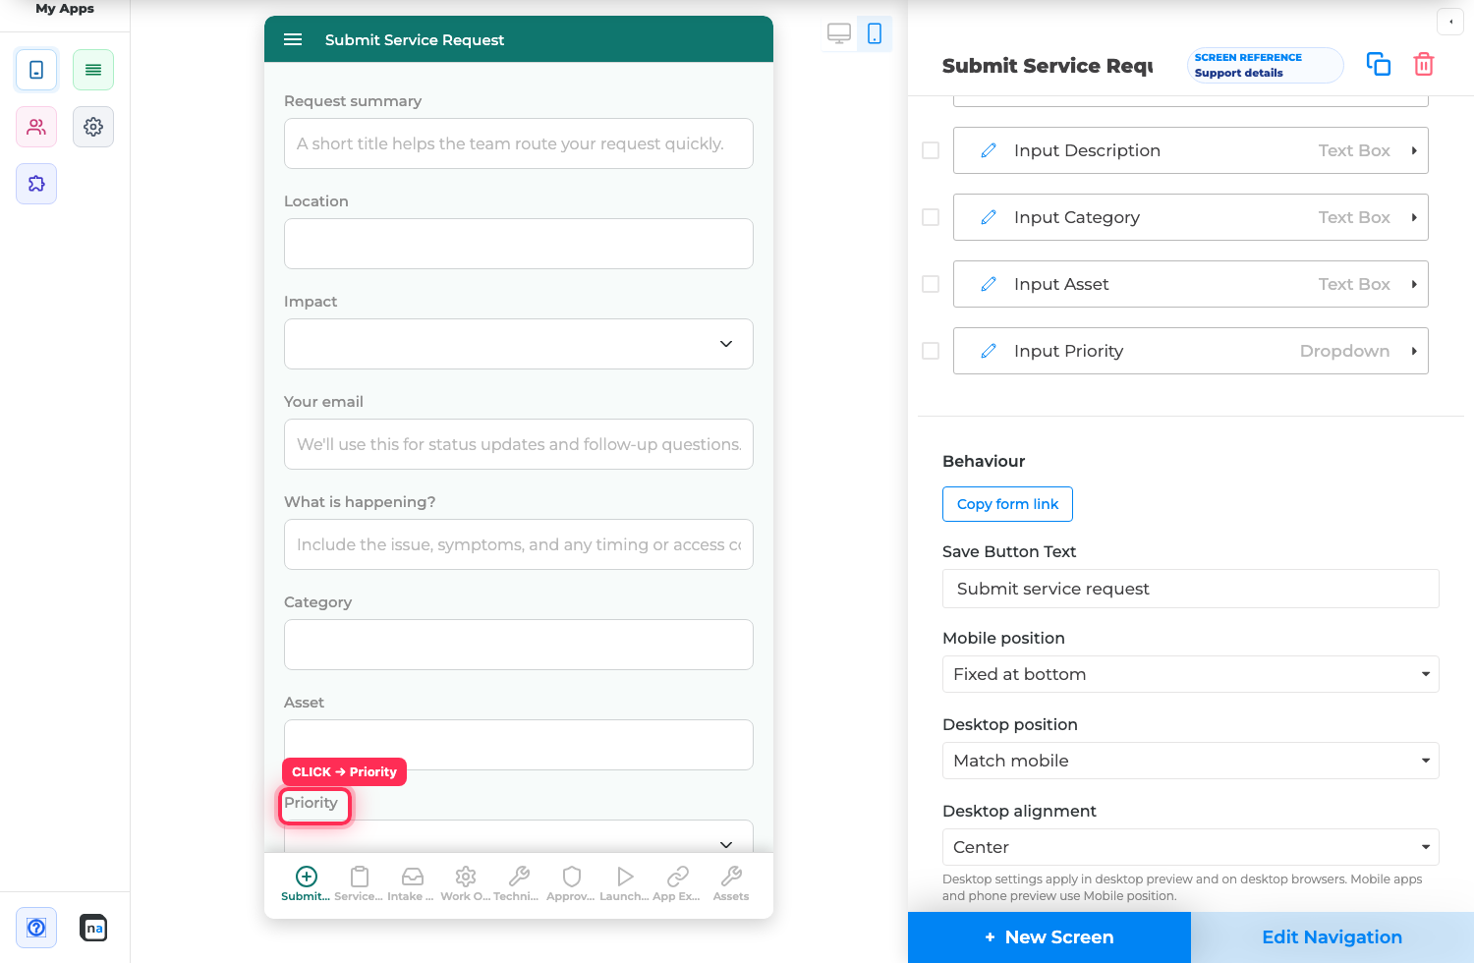Open the puzzle piece integrations icon

pyautogui.click(x=36, y=184)
